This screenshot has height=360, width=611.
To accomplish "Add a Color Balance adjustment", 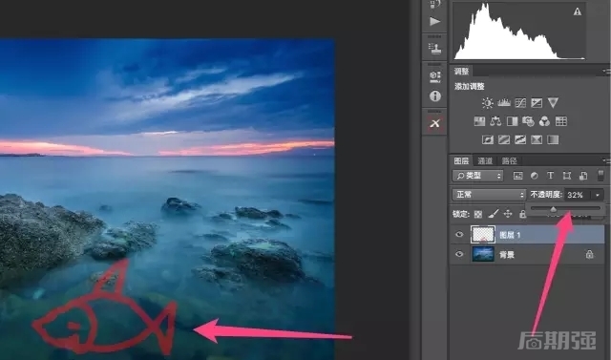I will point(495,121).
